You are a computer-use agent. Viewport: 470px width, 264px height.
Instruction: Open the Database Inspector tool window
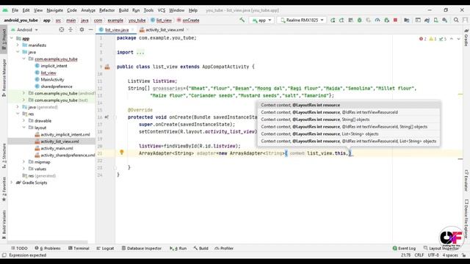(142, 248)
